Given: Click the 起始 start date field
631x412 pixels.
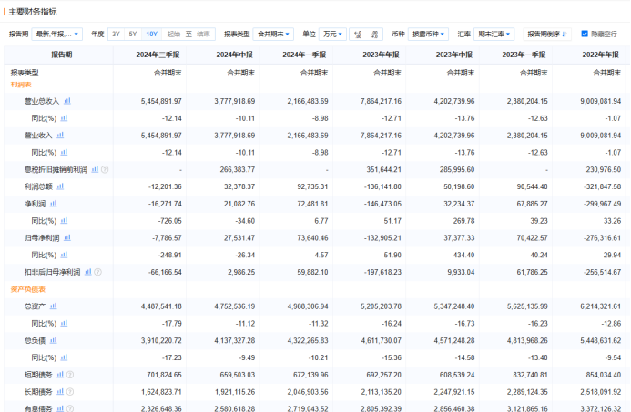Looking at the screenshot, I should (x=173, y=34).
